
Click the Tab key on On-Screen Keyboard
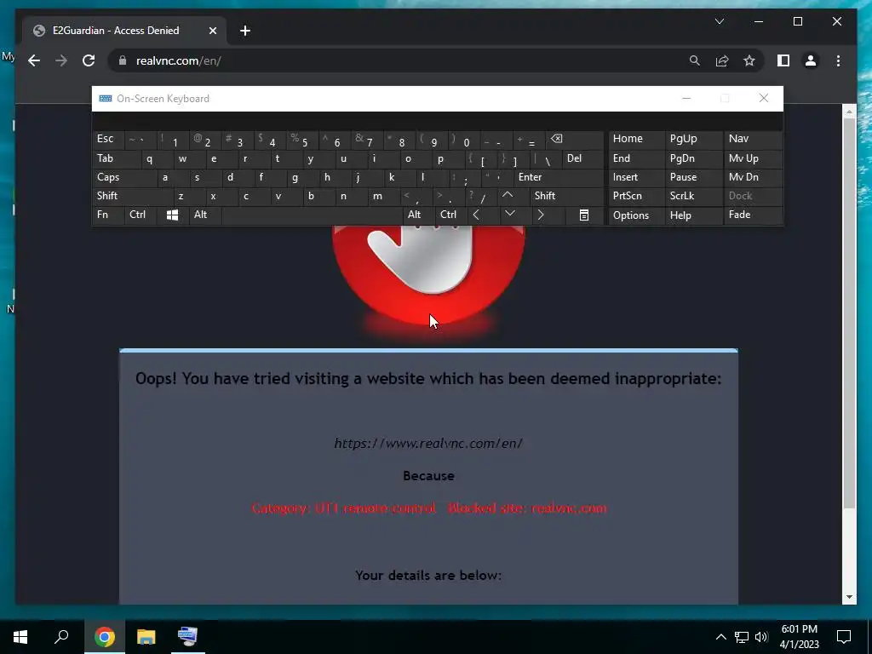pyautogui.click(x=117, y=159)
